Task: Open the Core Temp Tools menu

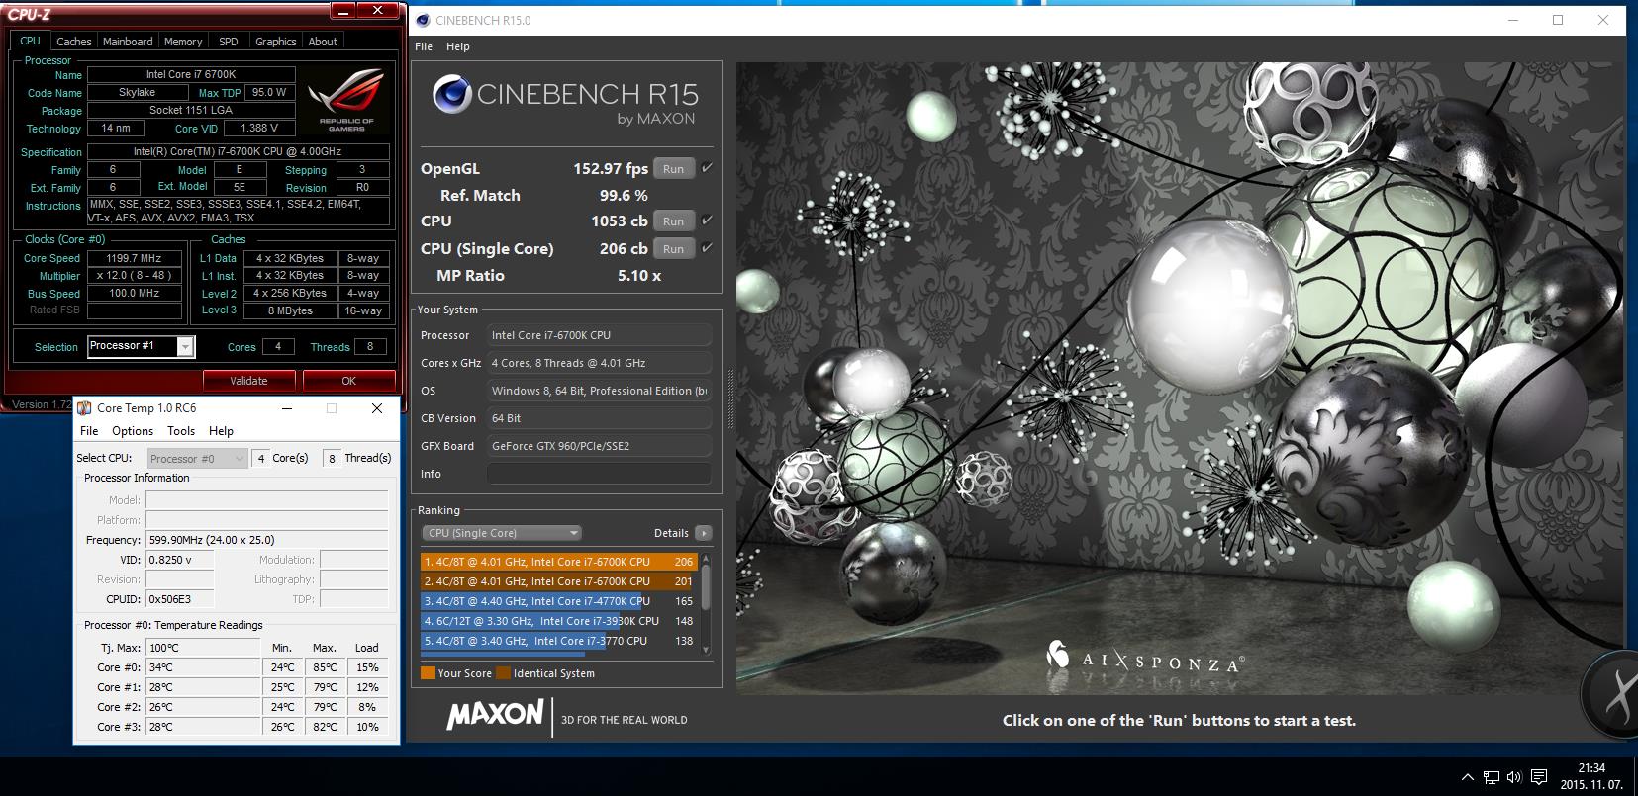Action: [x=181, y=431]
